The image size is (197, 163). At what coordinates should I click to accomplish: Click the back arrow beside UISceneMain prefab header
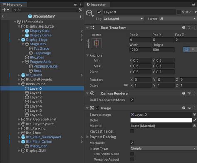(3, 16)
